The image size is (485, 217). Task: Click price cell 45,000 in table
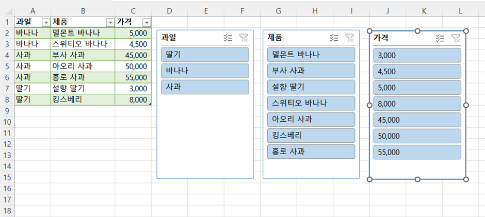pyautogui.click(x=133, y=55)
